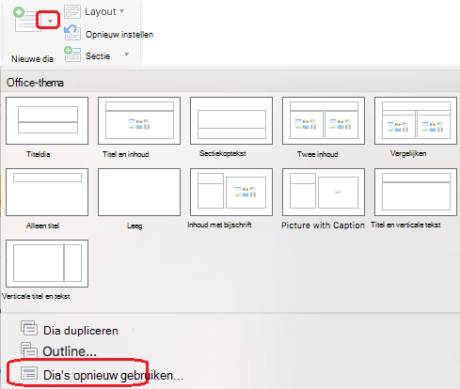The height and width of the screenshot is (389, 460).
Task: Click the Twee inhoud caption text
Action: click(318, 154)
